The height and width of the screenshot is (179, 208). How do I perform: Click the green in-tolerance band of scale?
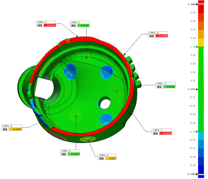[x=201, y=89]
